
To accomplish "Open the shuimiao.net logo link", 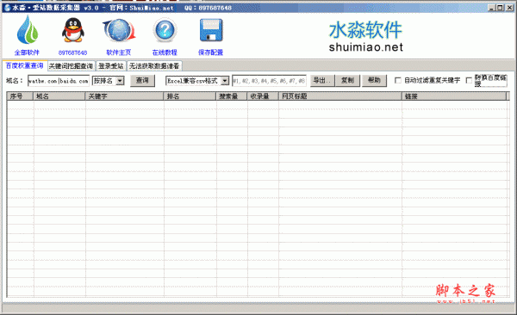I will 365,36.
